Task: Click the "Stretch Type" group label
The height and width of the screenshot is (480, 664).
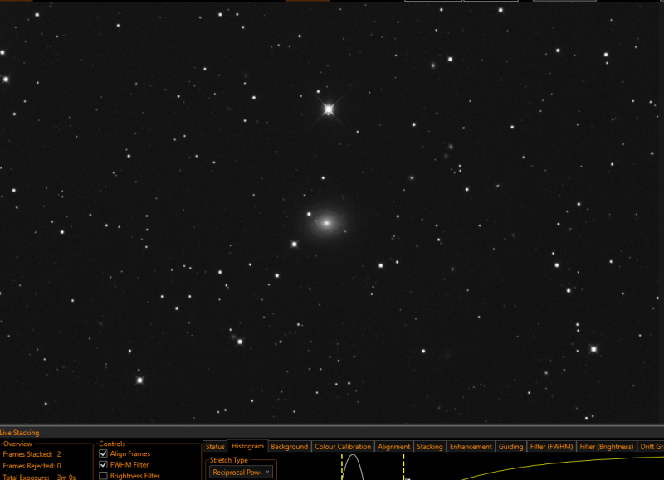Action: pyautogui.click(x=229, y=460)
